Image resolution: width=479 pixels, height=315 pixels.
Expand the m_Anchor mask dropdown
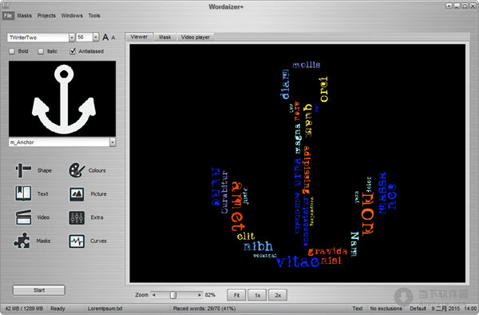point(113,142)
